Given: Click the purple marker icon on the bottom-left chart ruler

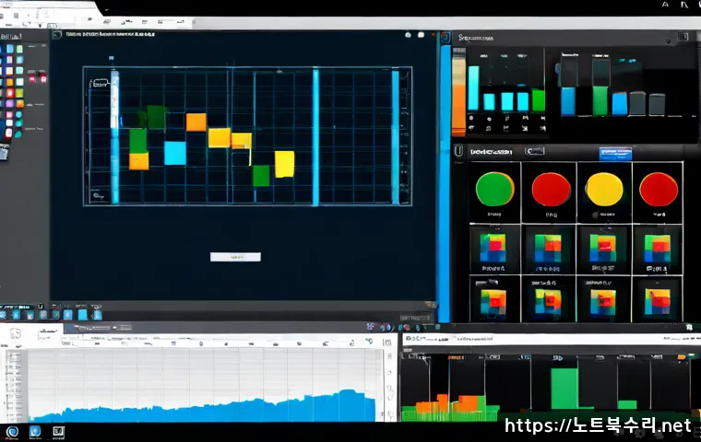Looking at the screenshot, I should point(173,343).
